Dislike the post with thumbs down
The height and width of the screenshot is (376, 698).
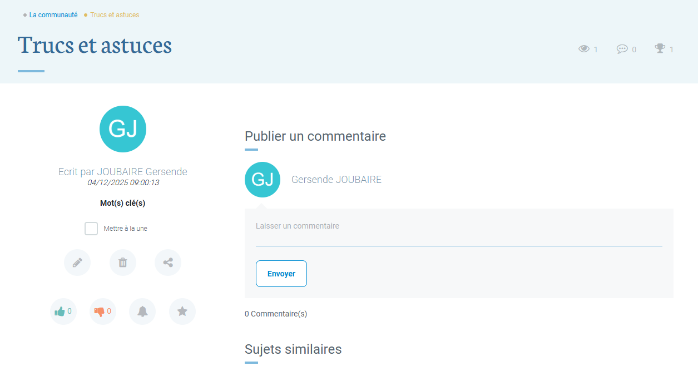pyautogui.click(x=100, y=311)
